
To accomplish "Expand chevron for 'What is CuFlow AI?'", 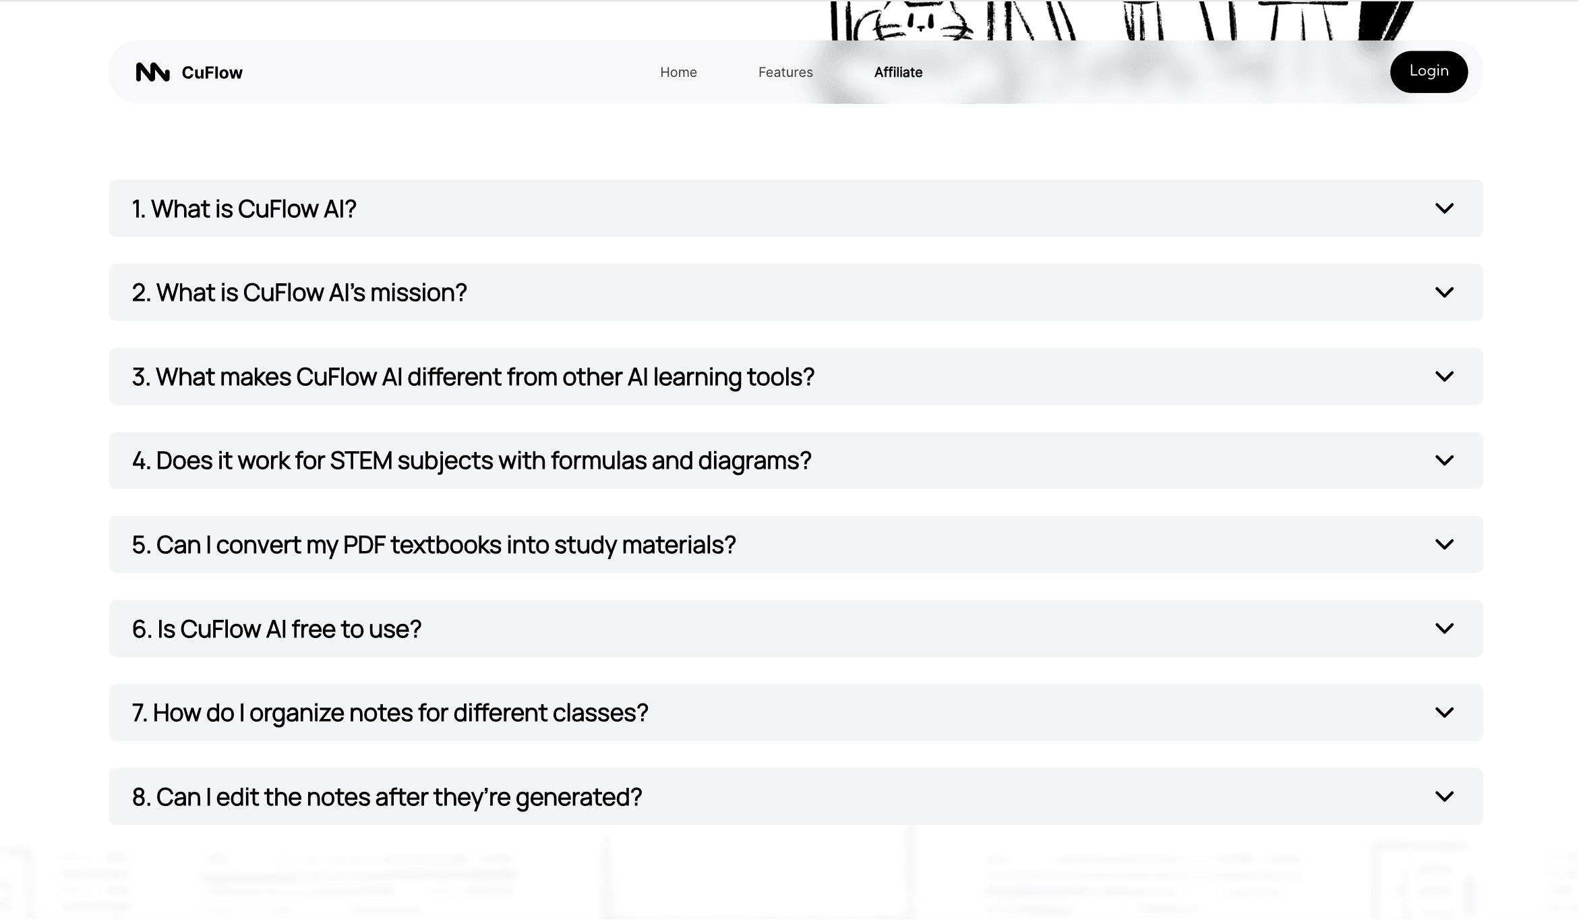I will (1444, 208).
